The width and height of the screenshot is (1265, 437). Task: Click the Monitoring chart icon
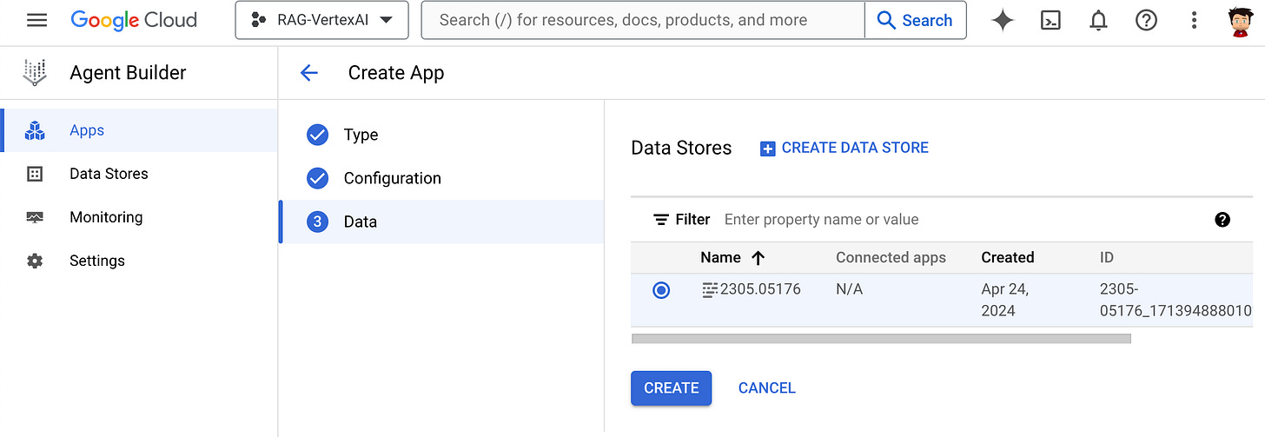35,217
